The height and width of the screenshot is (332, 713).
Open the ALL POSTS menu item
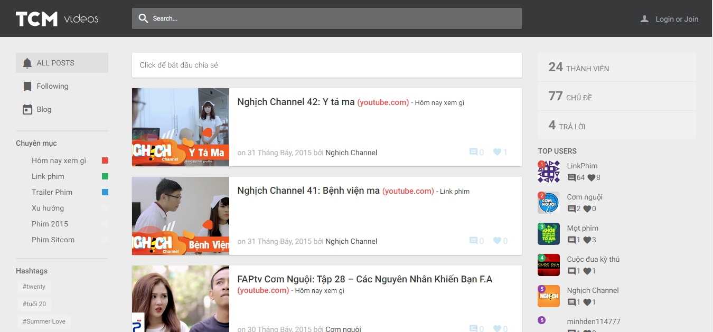[62, 63]
